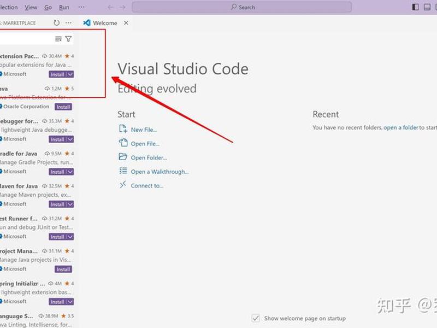Show overflow menu items ellipsis
437x328 pixels.
[x=81, y=7]
